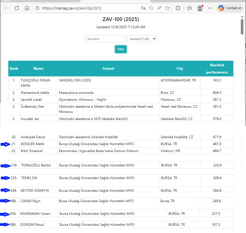
Task: Open the Juniors(17-20) category dropdown
Action: (x=142, y=39)
